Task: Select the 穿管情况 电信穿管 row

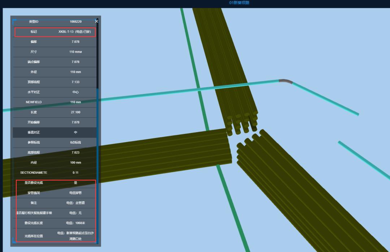Action: (55, 193)
